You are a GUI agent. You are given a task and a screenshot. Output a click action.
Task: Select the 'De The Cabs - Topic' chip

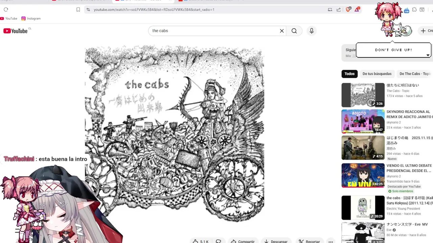(x=415, y=74)
